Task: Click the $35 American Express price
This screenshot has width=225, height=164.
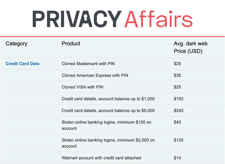Action: click(x=177, y=75)
